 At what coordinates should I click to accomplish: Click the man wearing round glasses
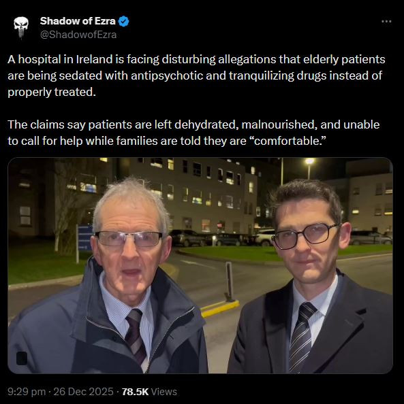[x=311, y=277]
